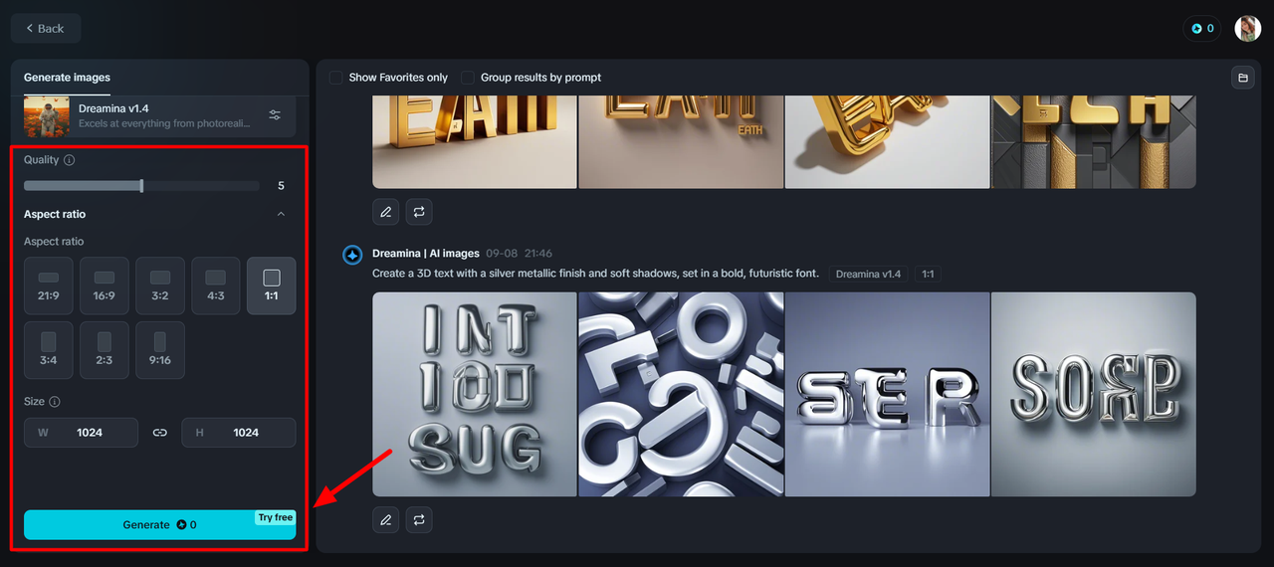Click the Quality slider track

tap(141, 186)
